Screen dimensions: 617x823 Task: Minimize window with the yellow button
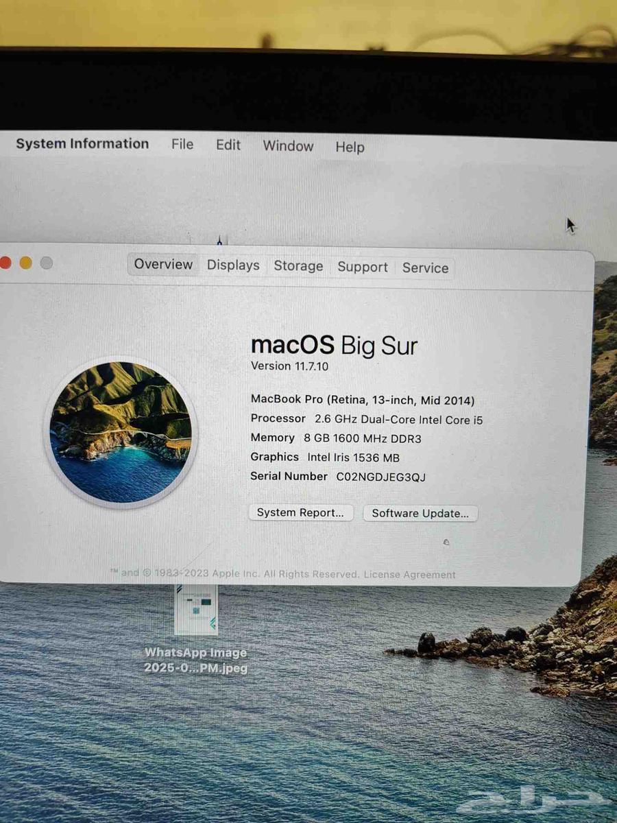tap(26, 263)
